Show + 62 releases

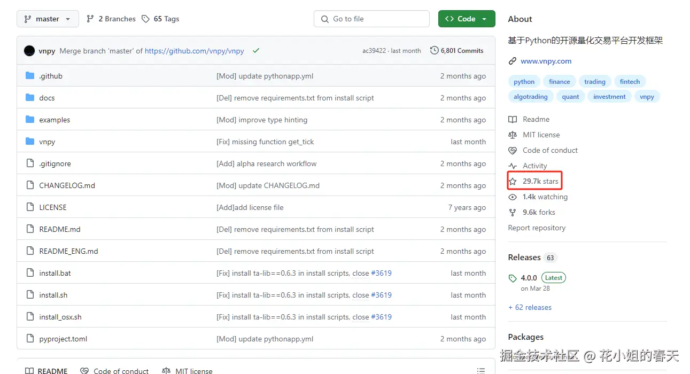click(530, 307)
